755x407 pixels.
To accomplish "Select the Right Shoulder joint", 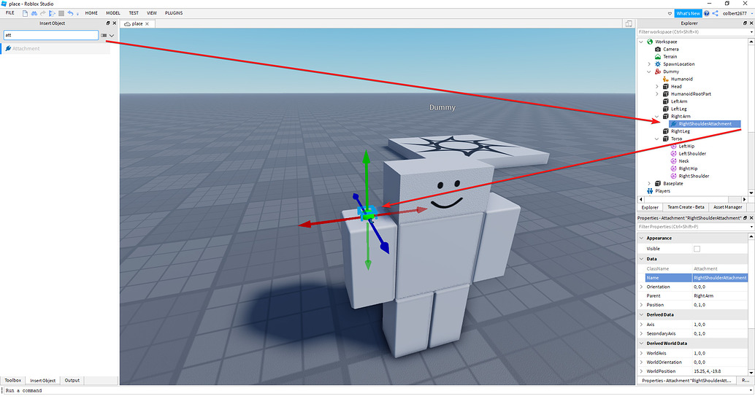I will coord(694,176).
